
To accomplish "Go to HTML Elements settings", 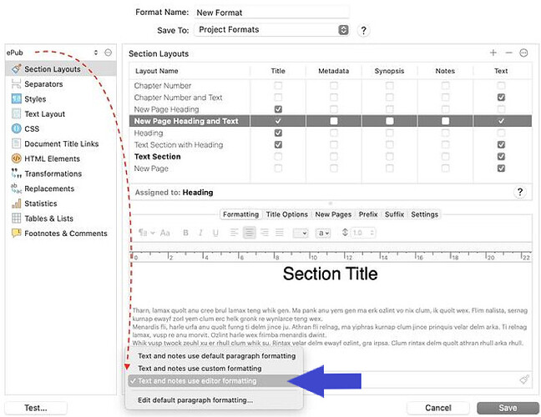I will [x=52, y=158].
